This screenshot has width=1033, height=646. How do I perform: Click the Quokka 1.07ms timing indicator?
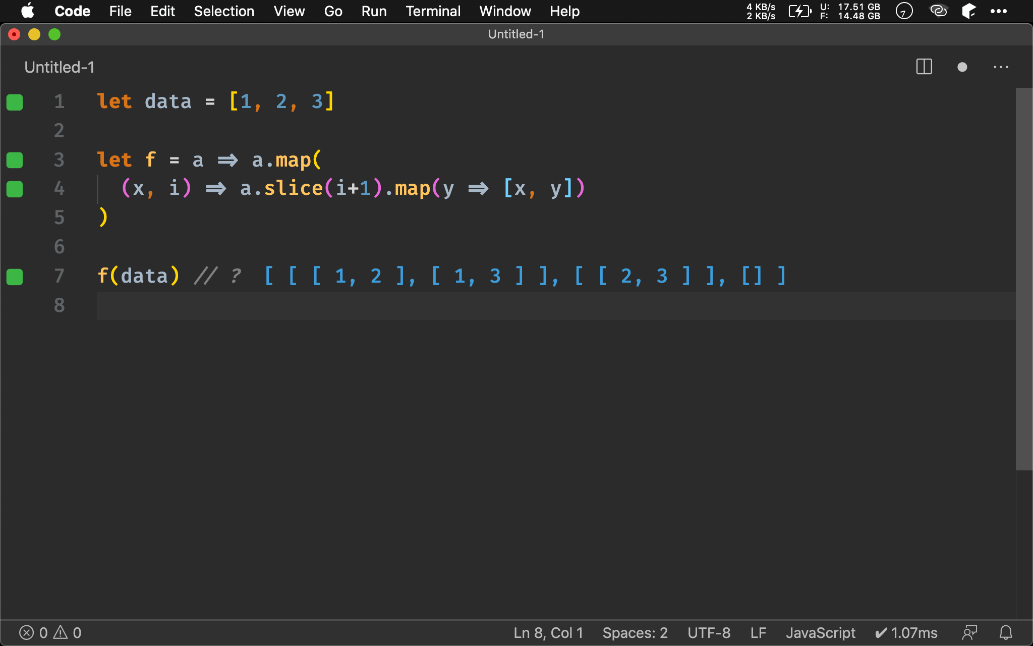[906, 632]
